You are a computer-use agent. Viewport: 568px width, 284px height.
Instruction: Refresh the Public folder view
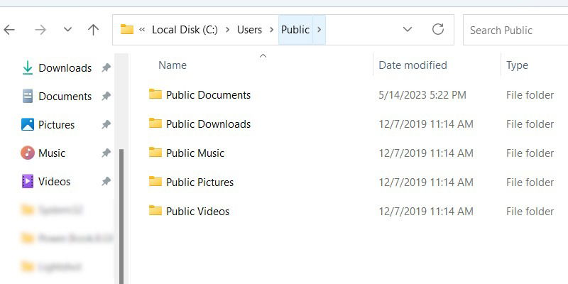pos(438,29)
